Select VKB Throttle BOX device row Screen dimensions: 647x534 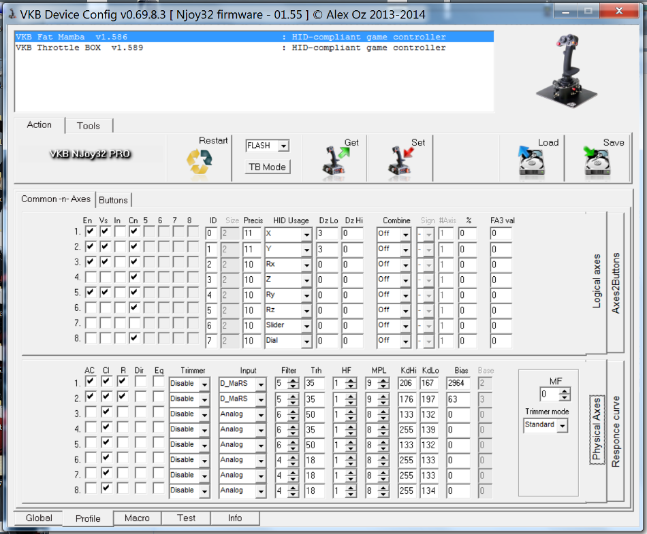[x=254, y=48]
